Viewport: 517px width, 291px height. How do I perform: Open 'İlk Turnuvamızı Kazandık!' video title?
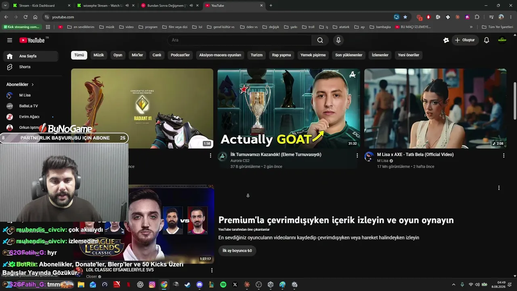[276, 155]
